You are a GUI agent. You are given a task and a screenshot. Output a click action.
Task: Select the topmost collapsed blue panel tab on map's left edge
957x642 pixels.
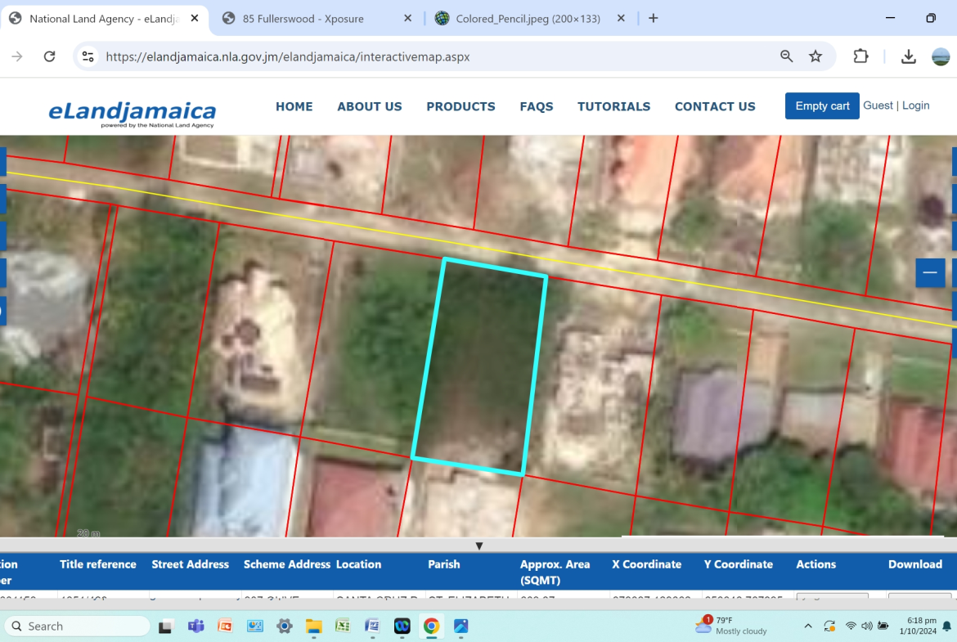click(3, 162)
